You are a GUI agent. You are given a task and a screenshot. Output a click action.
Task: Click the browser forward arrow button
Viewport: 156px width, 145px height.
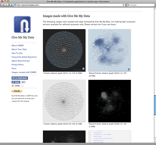(x=6, y=5)
